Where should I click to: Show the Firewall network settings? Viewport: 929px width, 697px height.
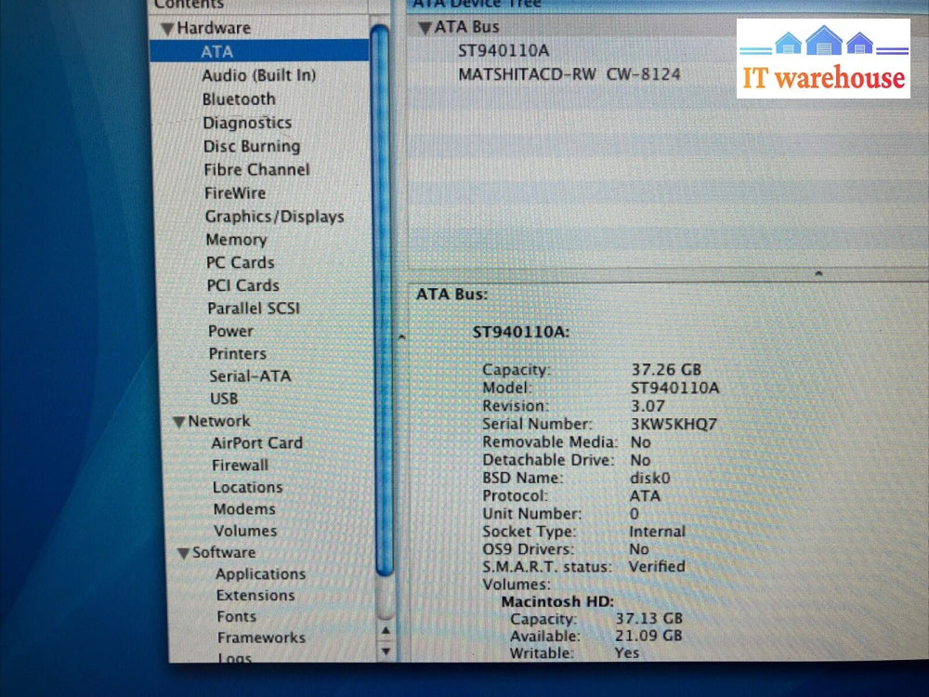(x=240, y=466)
